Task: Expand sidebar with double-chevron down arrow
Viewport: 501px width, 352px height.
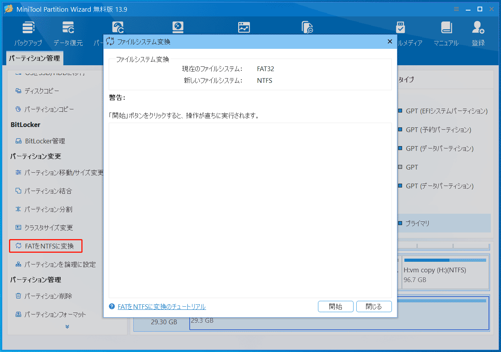Action: point(67,327)
